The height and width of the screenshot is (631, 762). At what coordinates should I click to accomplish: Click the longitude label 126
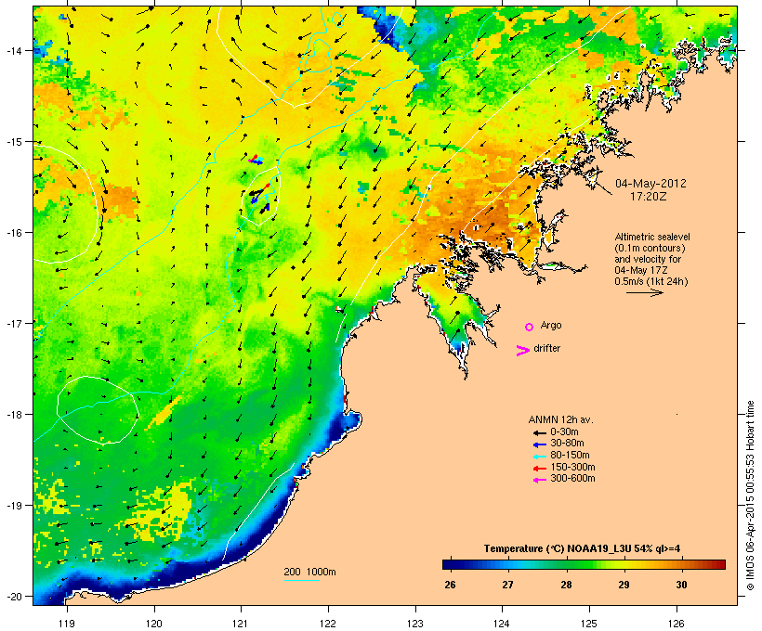coord(676,624)
